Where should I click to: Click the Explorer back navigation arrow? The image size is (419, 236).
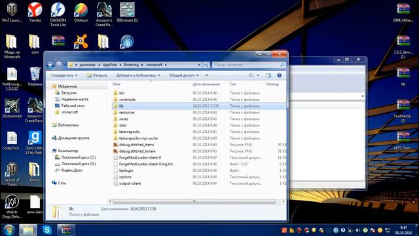click(x=50, y=65)
